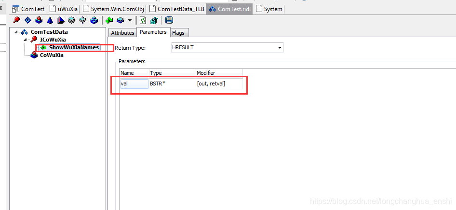Viewport: 456px width, 210px height.
Task: Click the Modifier column header
Action: (219, 73)
